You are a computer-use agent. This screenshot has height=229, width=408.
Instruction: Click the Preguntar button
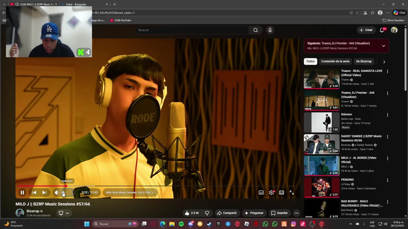point(254,213)
